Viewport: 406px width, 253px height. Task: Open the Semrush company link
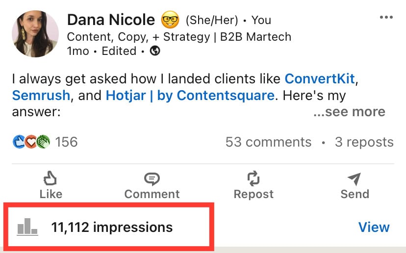41,95
